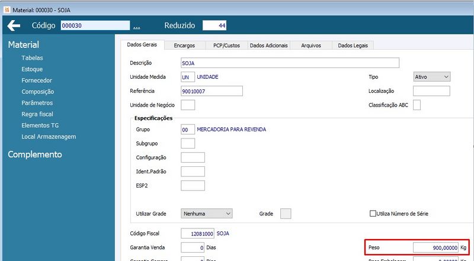Open the Código lookup ellipsis button
The width and height of the screenshot is (474, 261).
(x=137, y=27)
